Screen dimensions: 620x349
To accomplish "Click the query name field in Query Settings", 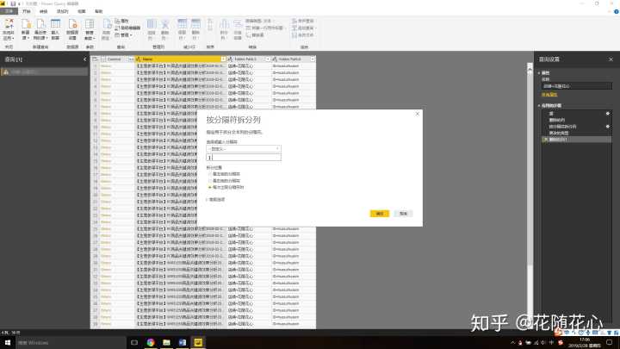I will 576,86.
